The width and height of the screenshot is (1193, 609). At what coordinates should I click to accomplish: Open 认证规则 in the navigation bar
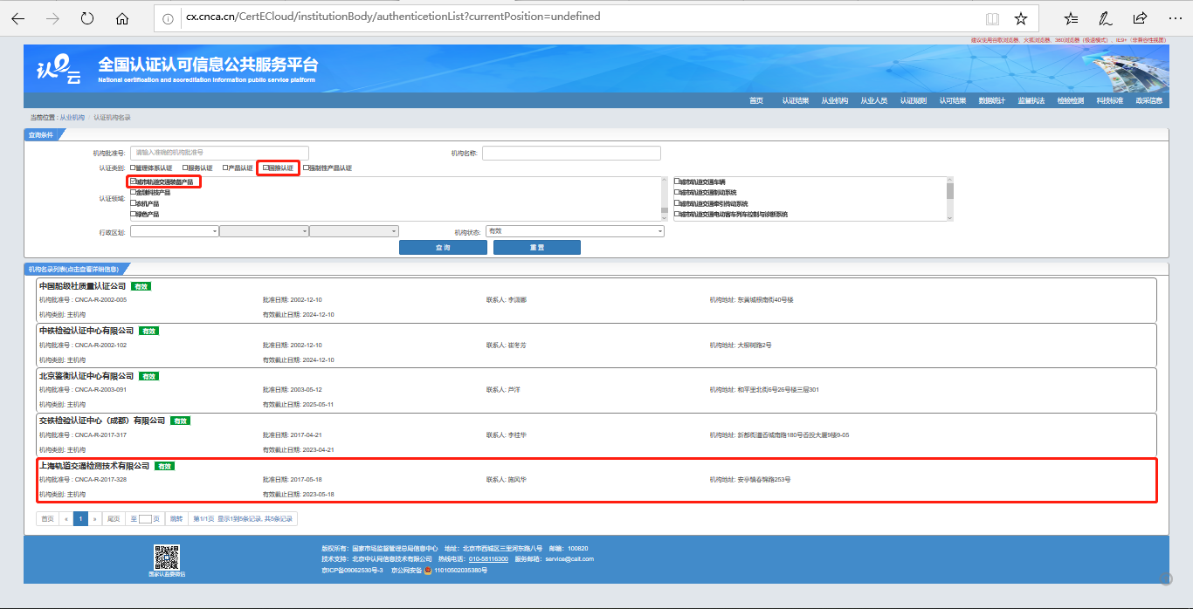tap(914, 100)
